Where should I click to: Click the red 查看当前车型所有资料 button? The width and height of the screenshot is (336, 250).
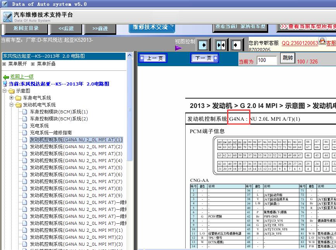[x=307, y=27]
